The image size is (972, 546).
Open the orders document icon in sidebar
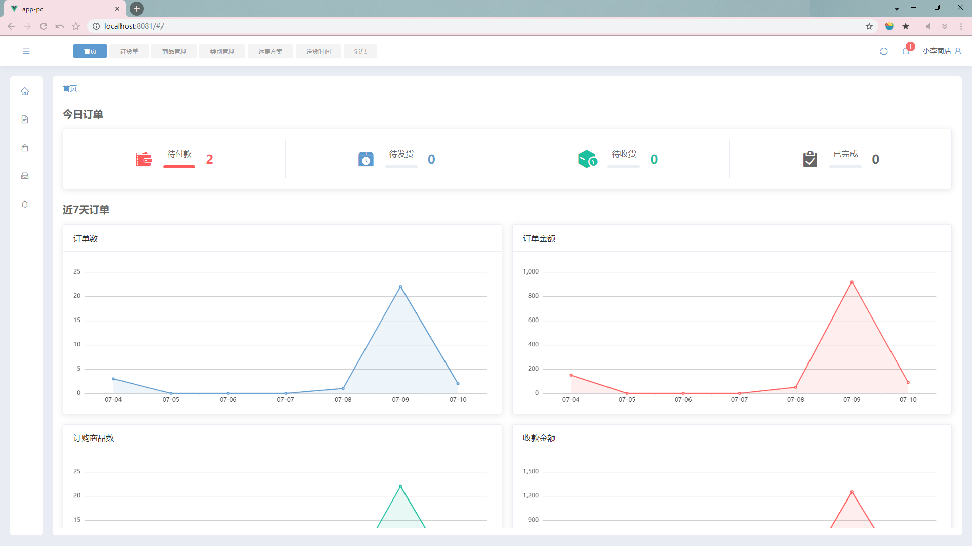[x=25, y=120]
